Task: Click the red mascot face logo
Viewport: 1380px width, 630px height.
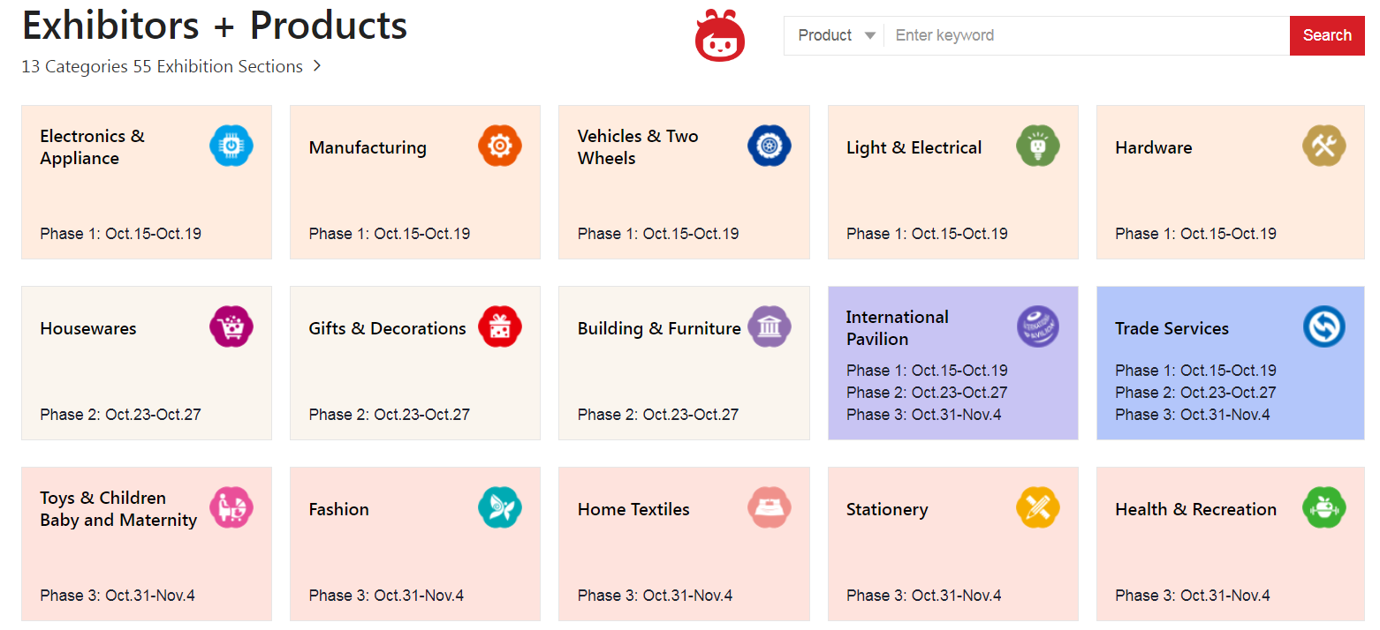Action: point(720,36)
